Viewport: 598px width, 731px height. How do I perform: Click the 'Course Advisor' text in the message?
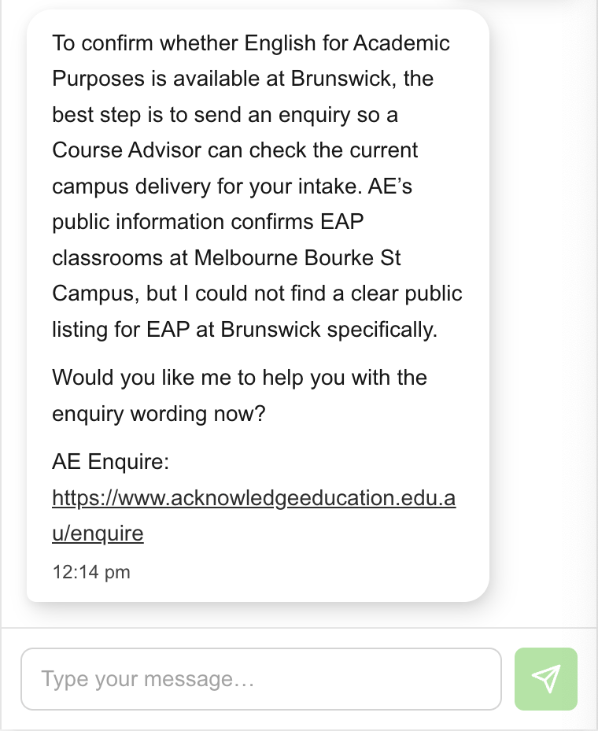click(x=127, y=150)
